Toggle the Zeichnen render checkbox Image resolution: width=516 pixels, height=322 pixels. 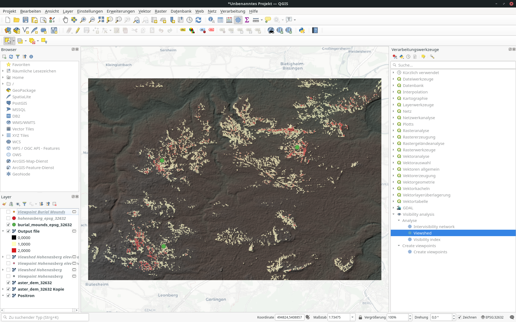coord(460,317)
